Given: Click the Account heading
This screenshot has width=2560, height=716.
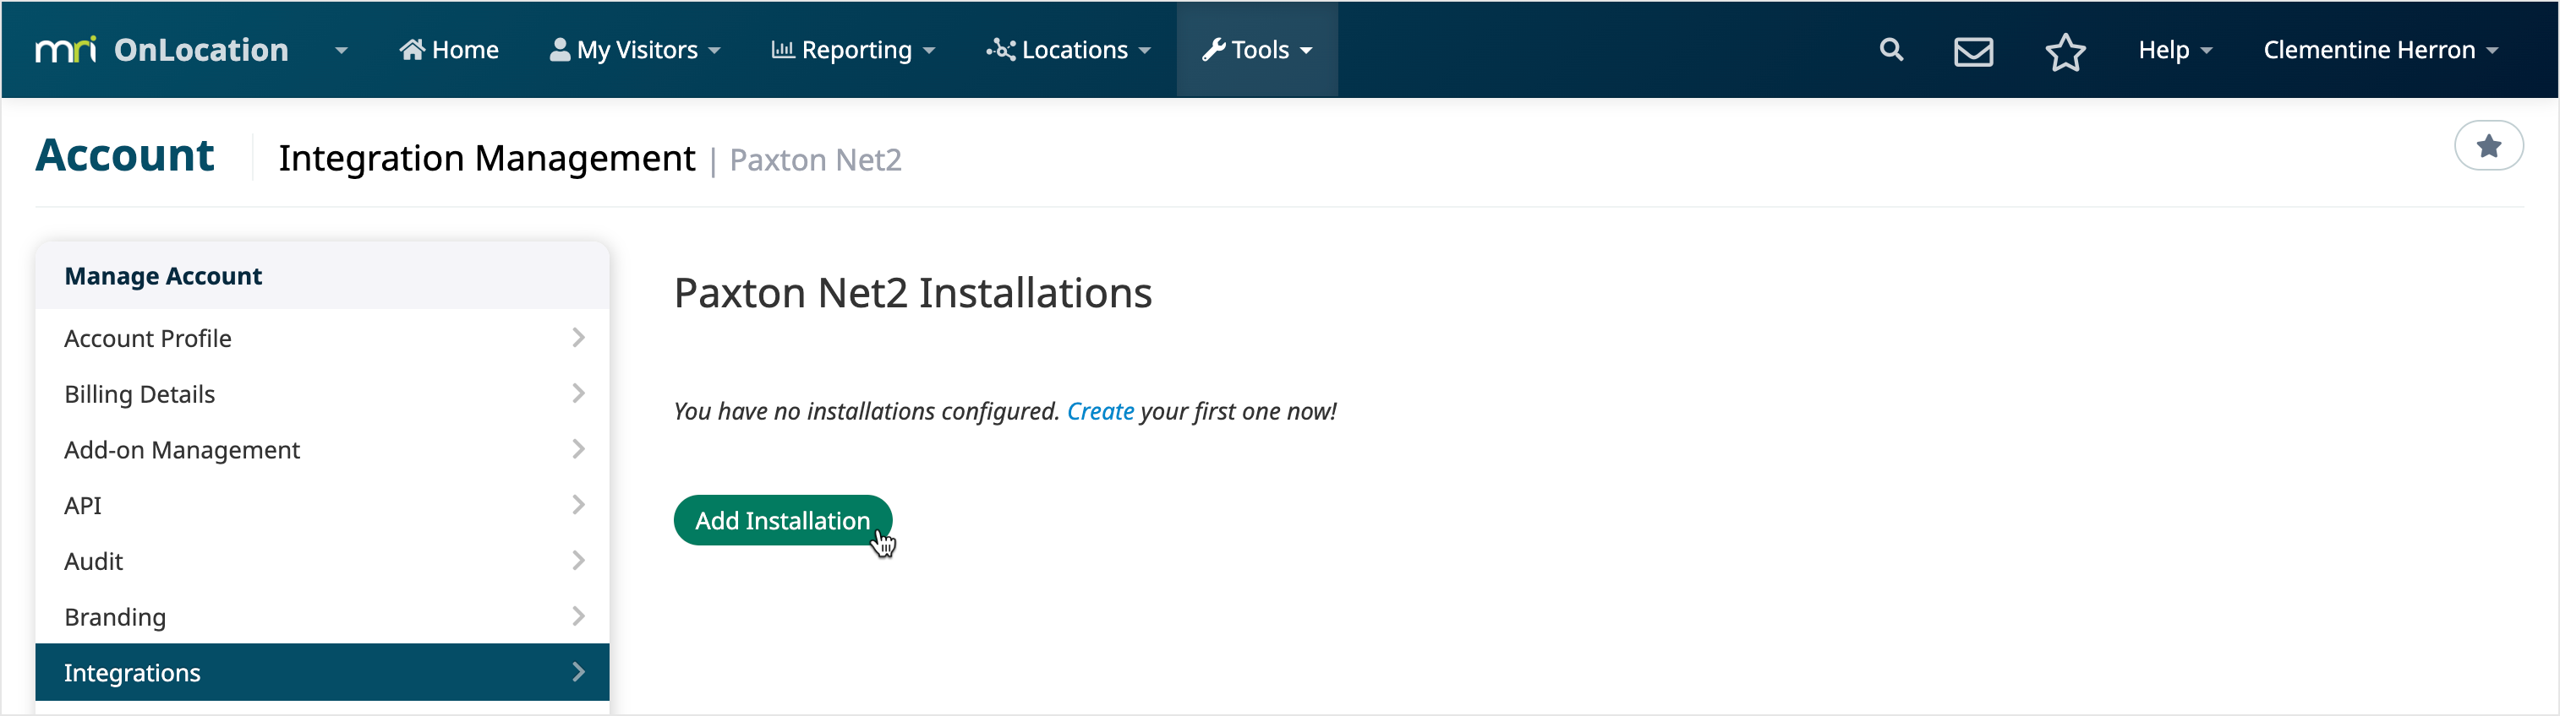Looking at the screenshot, I should (x=125, y=156).
